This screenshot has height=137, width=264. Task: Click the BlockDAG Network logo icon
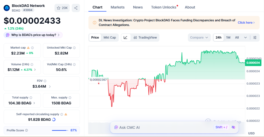[7, 8]
